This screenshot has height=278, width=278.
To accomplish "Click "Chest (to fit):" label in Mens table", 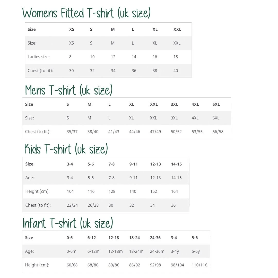I will click(x=38, y=132).
